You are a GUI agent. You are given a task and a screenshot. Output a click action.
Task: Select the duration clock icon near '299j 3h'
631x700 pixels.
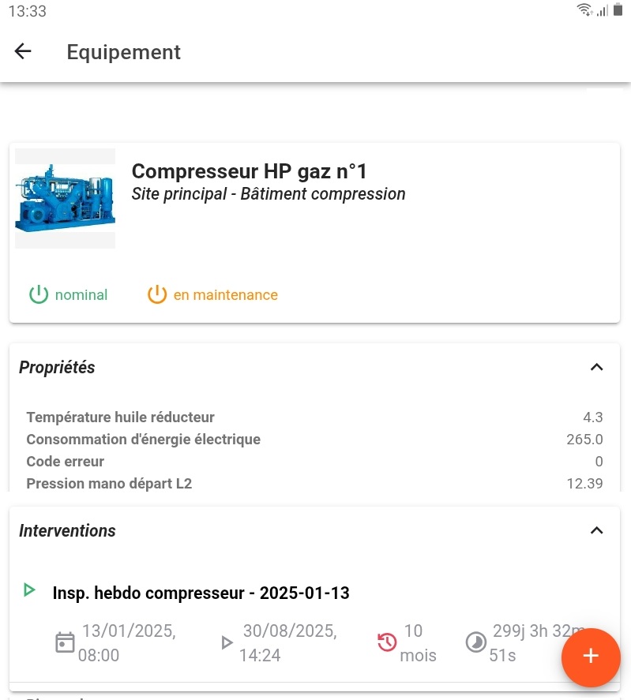pos(476,642)
